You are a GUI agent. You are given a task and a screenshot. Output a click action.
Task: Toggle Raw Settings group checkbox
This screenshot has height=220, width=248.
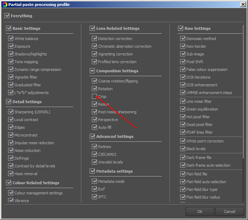click(x=181, y=28)
